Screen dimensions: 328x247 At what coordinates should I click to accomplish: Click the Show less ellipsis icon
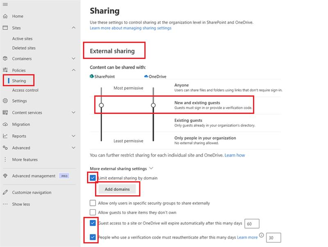(x=5, y=204)
